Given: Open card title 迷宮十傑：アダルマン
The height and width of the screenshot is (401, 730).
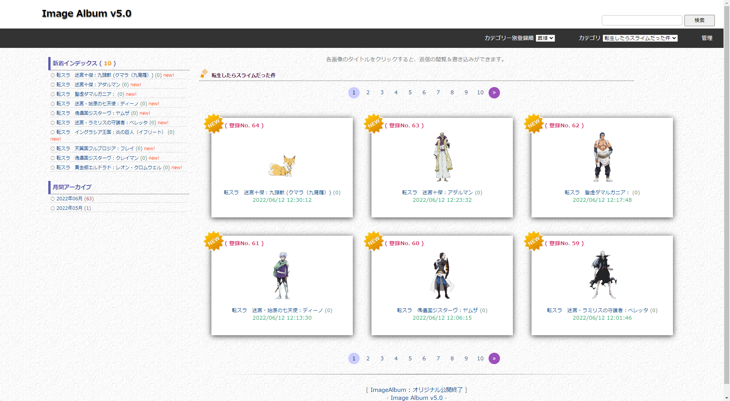Looking at the screenshot, I should pos(438,193).
